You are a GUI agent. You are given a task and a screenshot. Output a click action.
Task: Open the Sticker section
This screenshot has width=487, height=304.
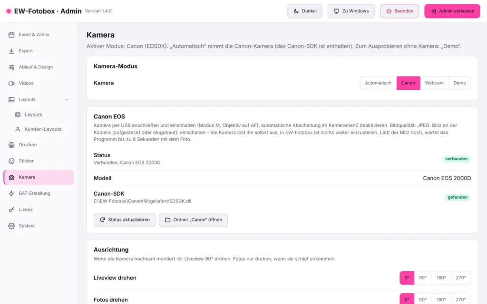click(x=39, y=161)
